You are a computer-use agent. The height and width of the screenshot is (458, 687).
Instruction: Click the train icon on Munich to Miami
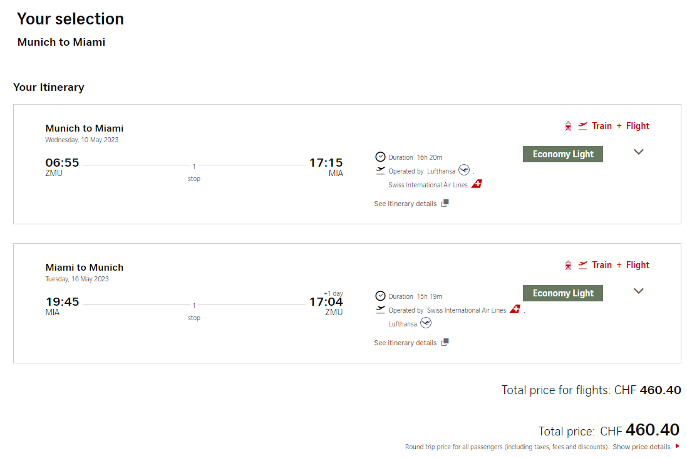point(568,126)
